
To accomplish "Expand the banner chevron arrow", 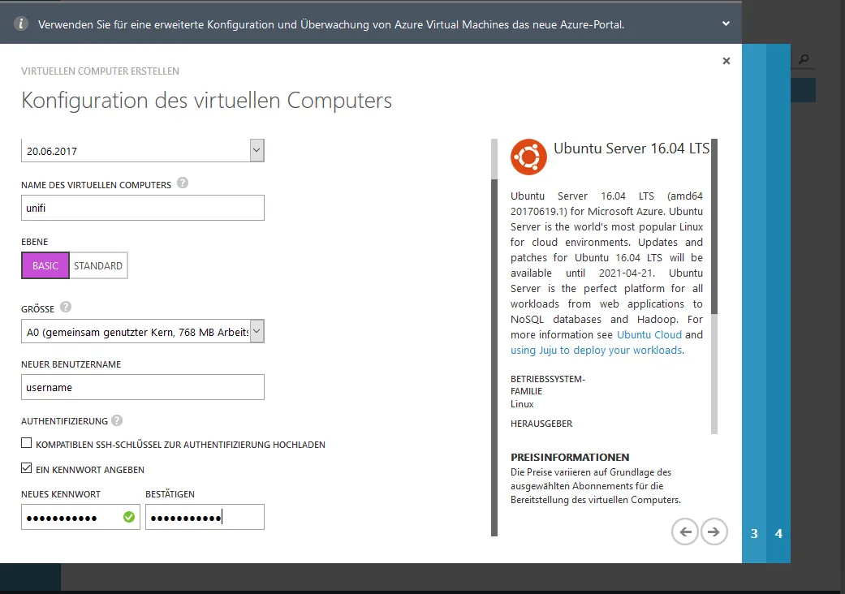I will pos(726,24).
